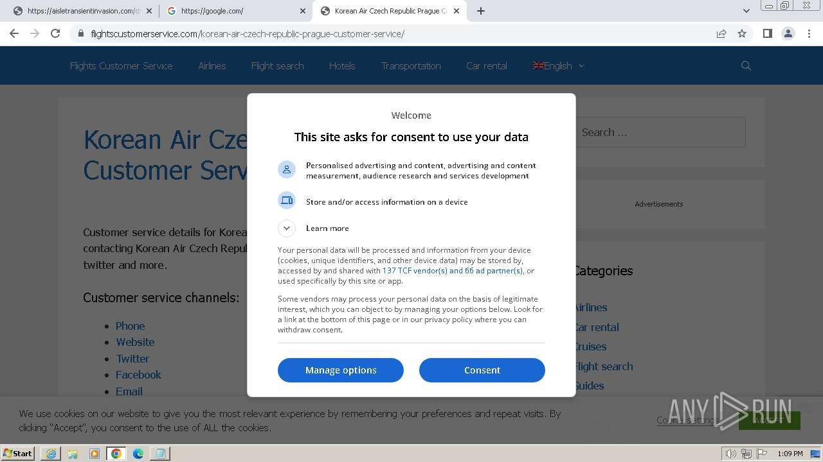Click the browser back arrow

tap(14, 34)
